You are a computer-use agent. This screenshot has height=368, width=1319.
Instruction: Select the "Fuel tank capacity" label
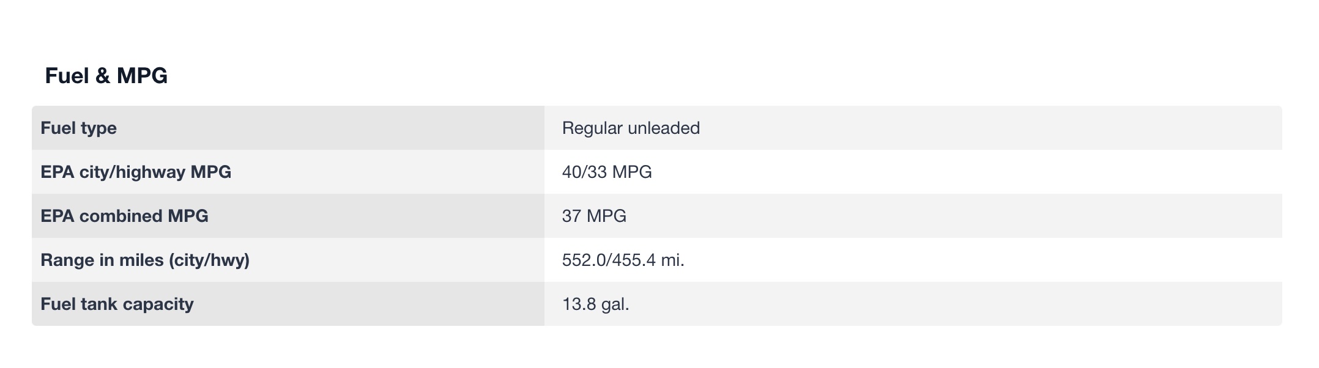point(117,304)
